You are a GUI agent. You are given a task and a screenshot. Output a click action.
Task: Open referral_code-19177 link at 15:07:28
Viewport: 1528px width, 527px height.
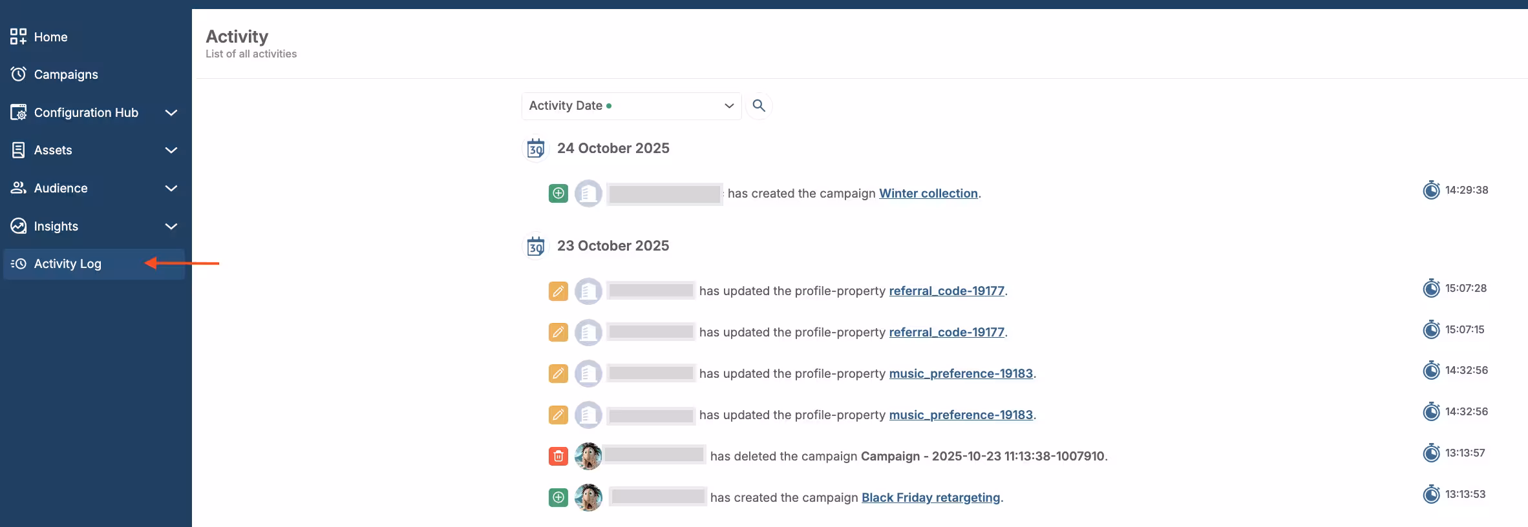[x=946, y=291]
